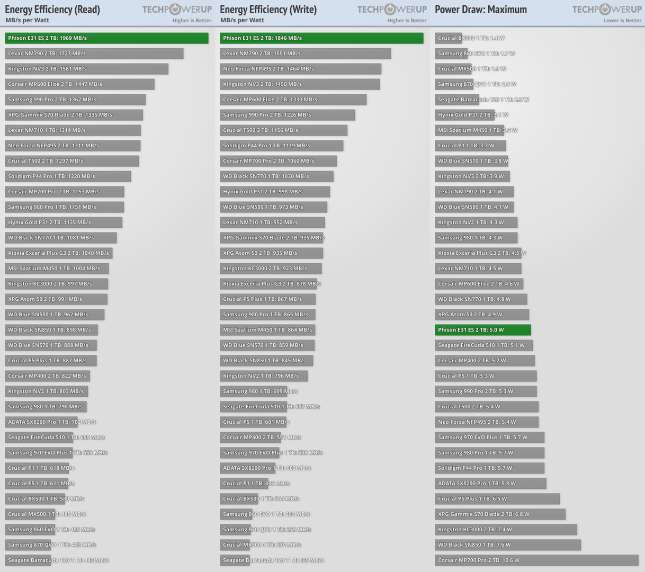Select the Kingston NV3 1581 MB/s bar

pyautogui.click(x=86, y=69)
